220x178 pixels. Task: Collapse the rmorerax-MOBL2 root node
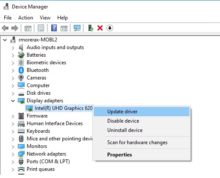coord(5,40)
